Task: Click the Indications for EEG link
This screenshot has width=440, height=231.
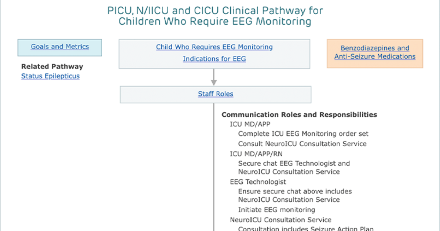Action: tap(214, 59)
